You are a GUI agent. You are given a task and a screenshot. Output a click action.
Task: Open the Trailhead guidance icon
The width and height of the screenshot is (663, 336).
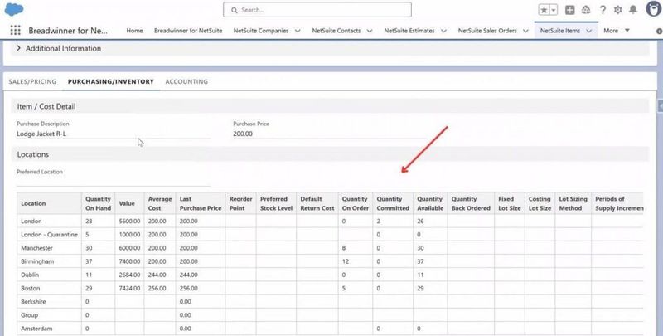(x=586, y=10)
